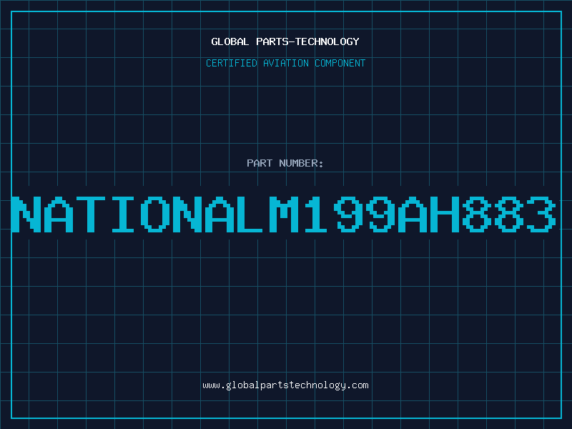Click the last digit 8 in part number
This screenshot has width=572, height=429.
point(509,214)
